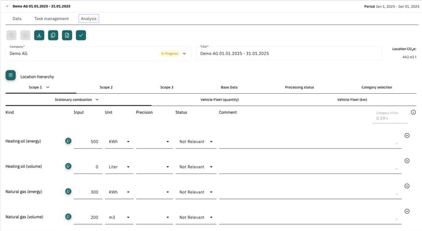Open Location hierarchy with plus icon
422x231 pixels.
coord(10,75)
